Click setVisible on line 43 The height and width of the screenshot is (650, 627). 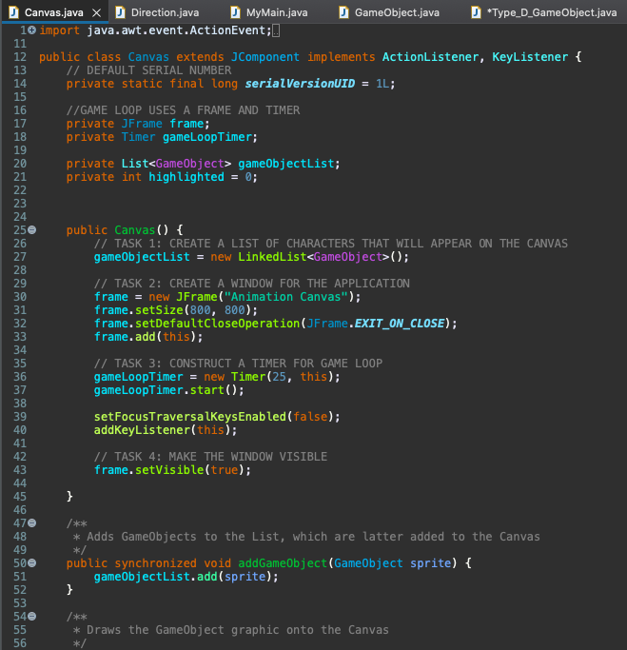click(169, 470)
